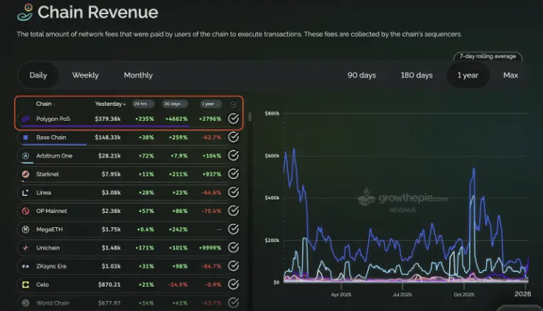Toggle the Polygon PoS chart checkmark

(x=233, y=119)
